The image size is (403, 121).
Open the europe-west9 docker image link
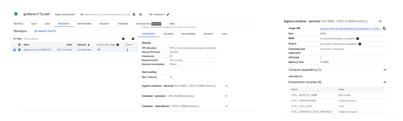pyautogui.click(x=350, y=29)
